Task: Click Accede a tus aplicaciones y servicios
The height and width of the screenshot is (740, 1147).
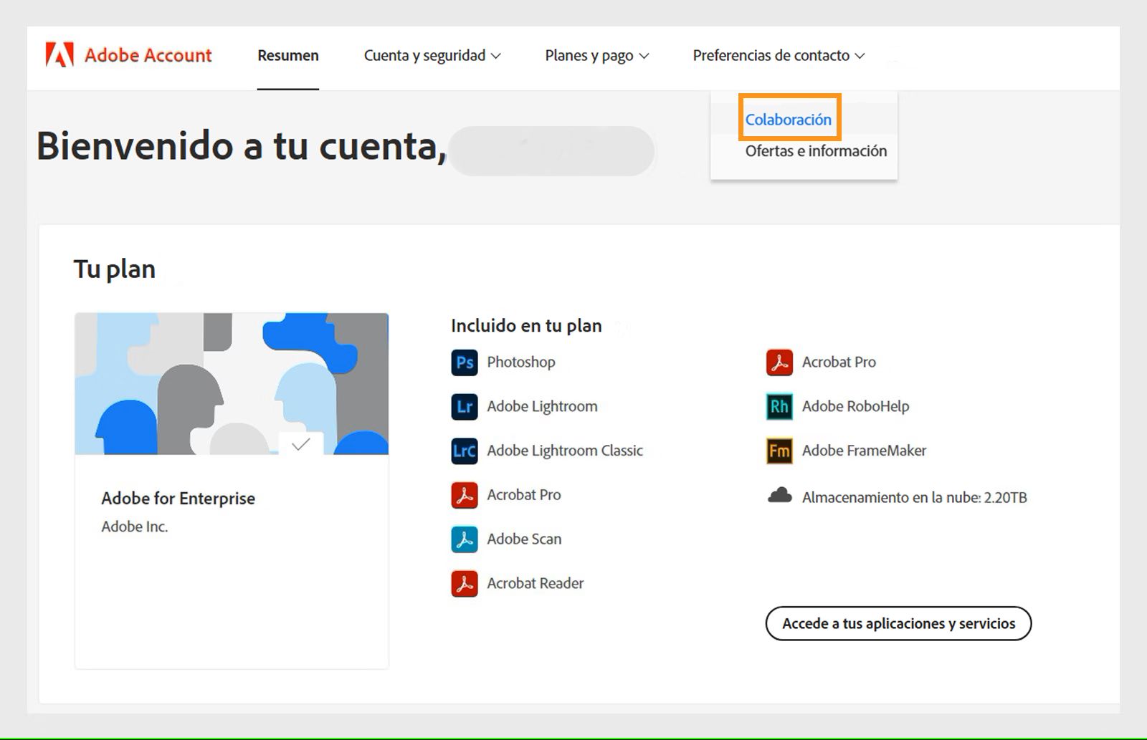Action: click(x=898, y=623)
